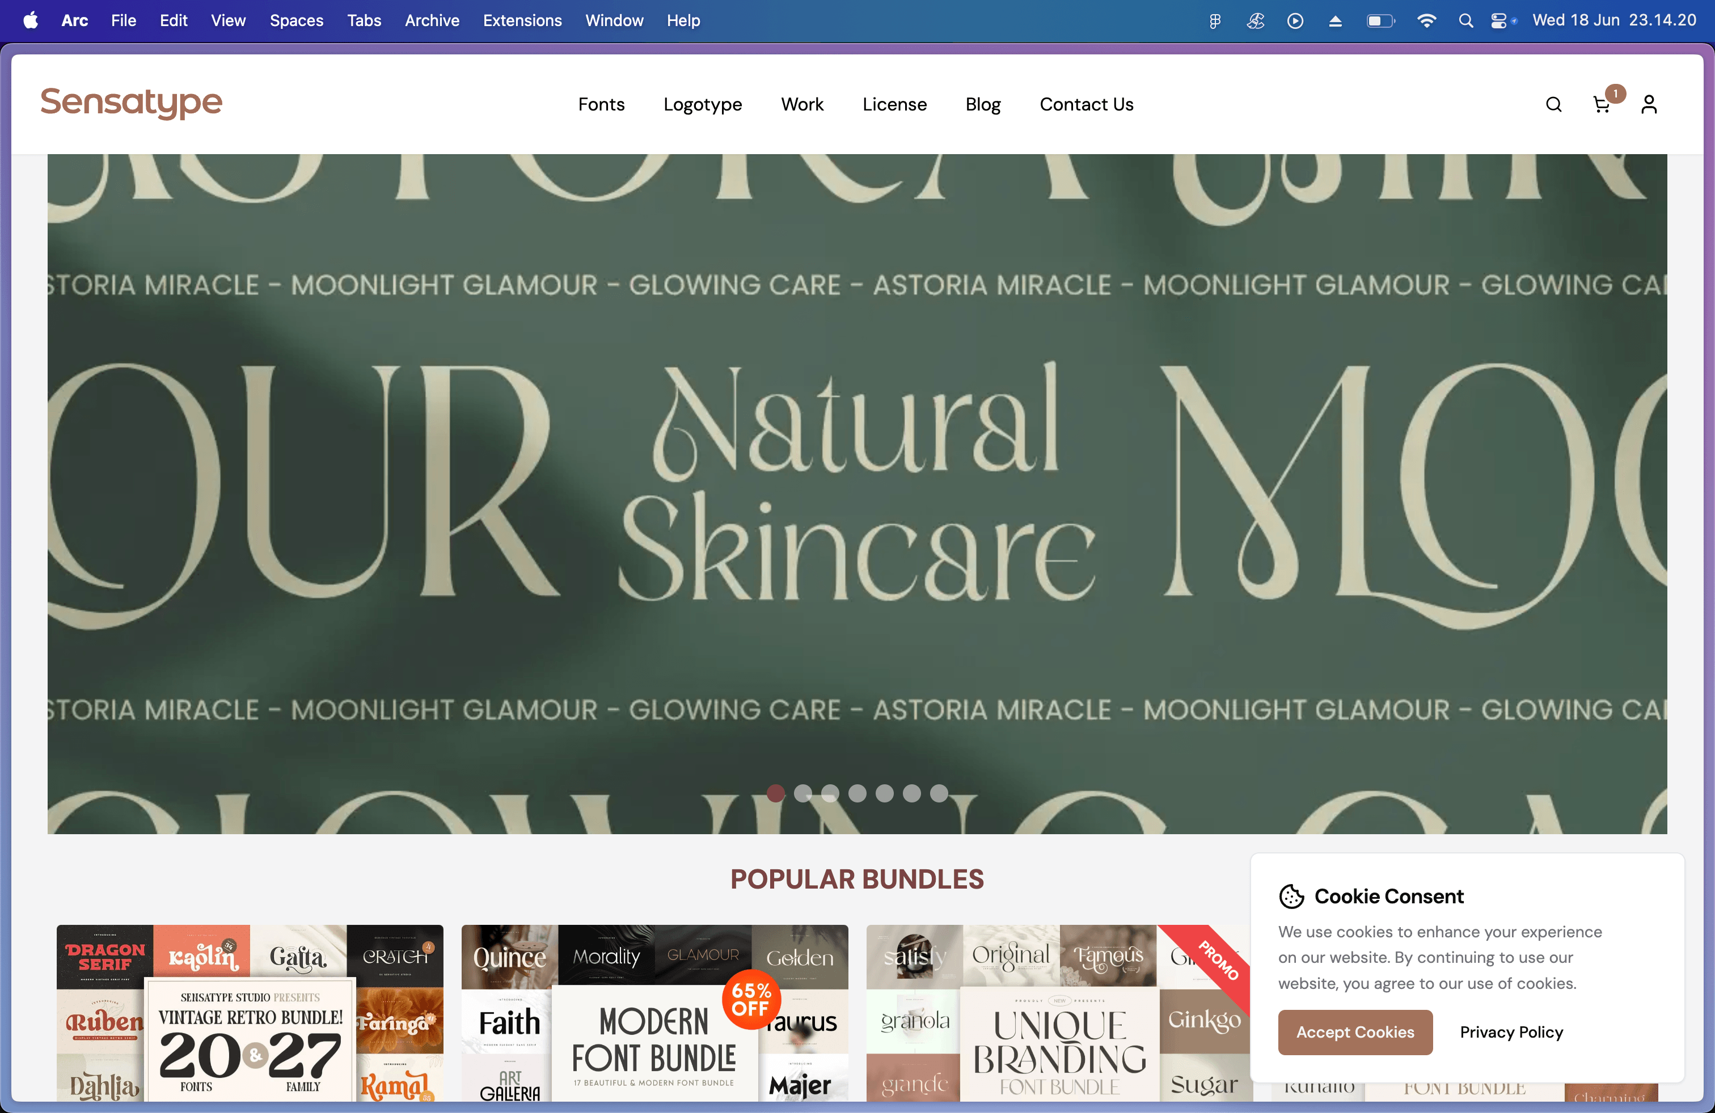
Task: Open the site search icon
Action: click(1553, 104)
